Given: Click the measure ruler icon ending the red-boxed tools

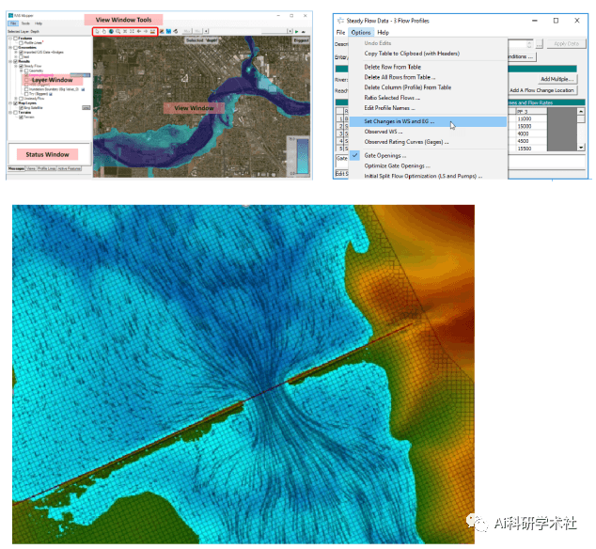Looking at the screenshot, I should pos(152,32).
